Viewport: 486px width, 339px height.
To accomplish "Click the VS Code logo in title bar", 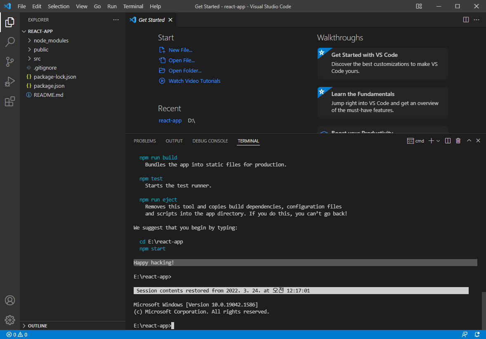I will coord(7,6).
